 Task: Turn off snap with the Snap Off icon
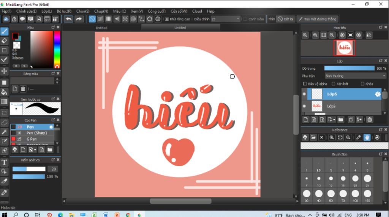coord(92,19)
